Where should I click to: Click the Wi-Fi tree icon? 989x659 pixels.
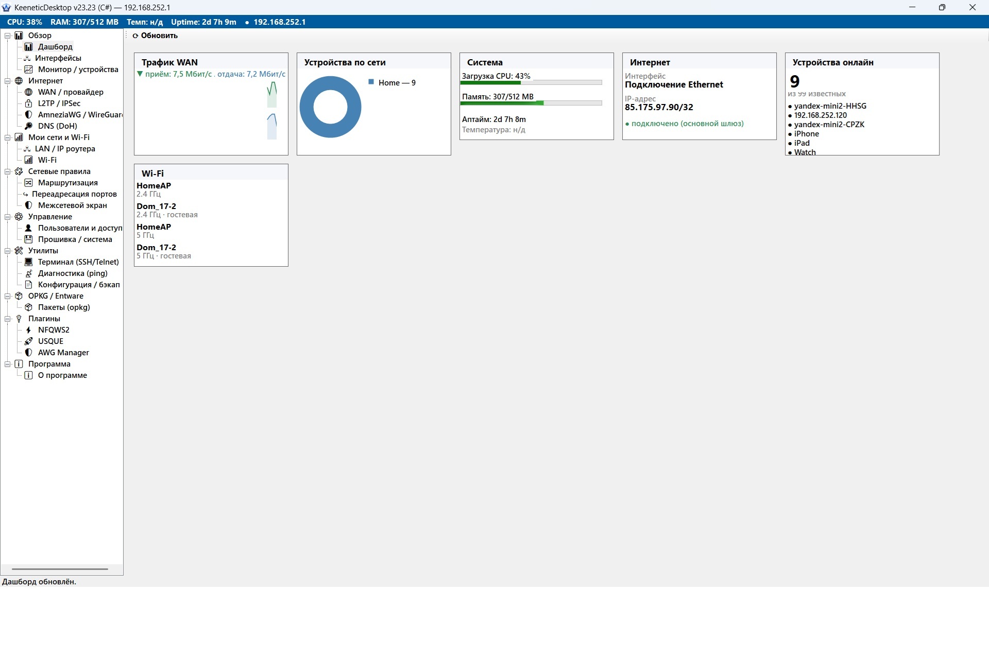(29, 160)
